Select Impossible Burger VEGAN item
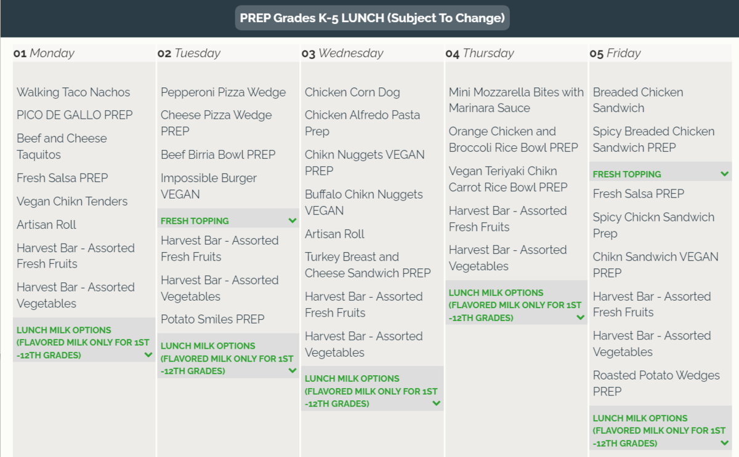 pyautogui.click(x=208, y=186)
